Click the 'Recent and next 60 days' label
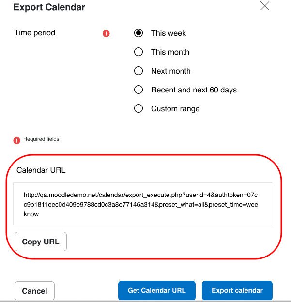Screen dimensions: 291x302 click(x=194, y=90)
